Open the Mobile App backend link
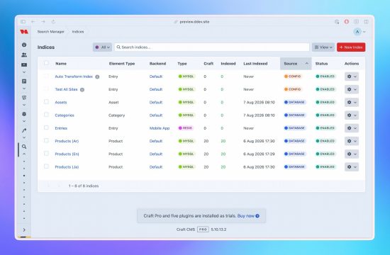Image resolution: width=390 pixels, height=255 pixels. 160,128
